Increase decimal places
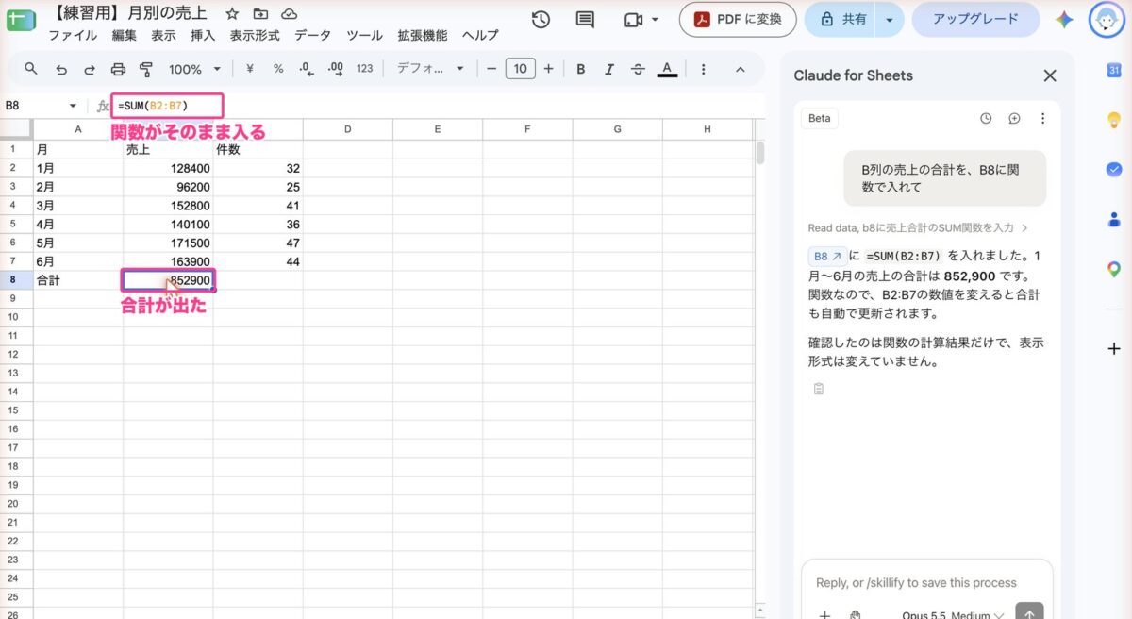The image size is (1132, 619). coord(335,69)
